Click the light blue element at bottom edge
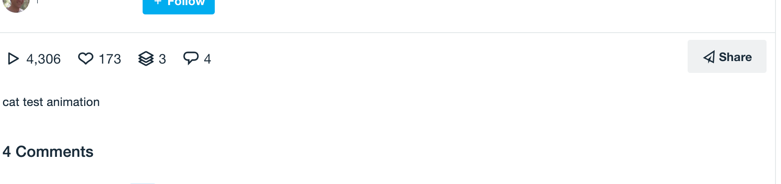 pyautogui.click(x=143, y=183)
